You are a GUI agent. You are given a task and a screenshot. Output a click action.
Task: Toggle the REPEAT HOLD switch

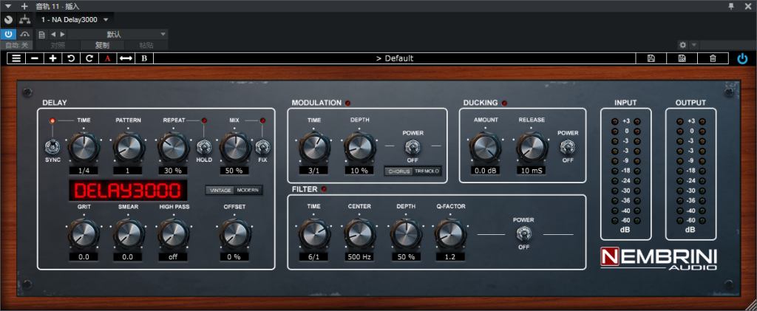coord(204,146)
